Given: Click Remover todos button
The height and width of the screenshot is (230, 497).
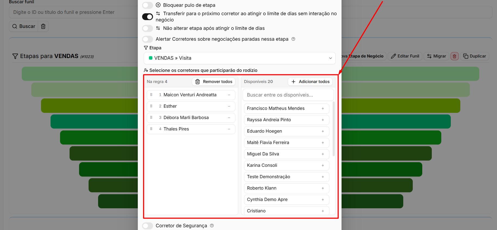Looking at the screenshot, I should click(x=214, y=82).
